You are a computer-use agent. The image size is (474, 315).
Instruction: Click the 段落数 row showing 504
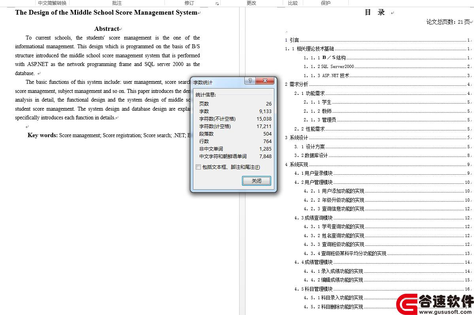pos(235,134)
